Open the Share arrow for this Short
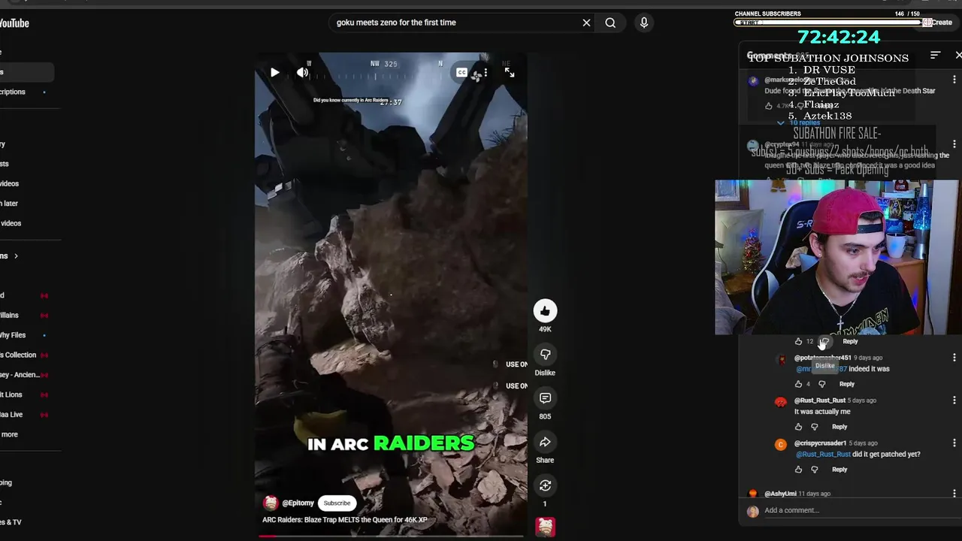962x541 pixels. [545, 442]
